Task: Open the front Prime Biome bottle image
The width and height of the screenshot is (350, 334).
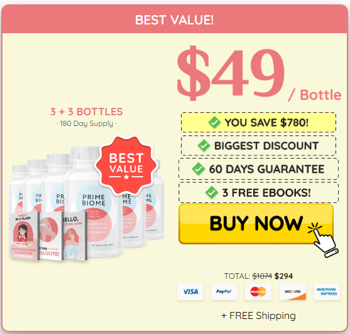Action: [94, 202]
